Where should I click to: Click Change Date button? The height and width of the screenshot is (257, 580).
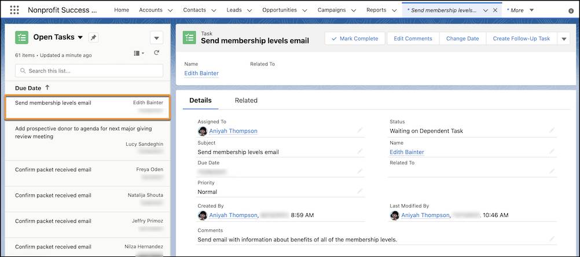(462, 38)
